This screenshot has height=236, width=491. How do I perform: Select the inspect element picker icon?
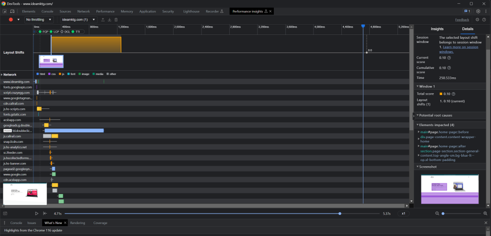point(5,11)
